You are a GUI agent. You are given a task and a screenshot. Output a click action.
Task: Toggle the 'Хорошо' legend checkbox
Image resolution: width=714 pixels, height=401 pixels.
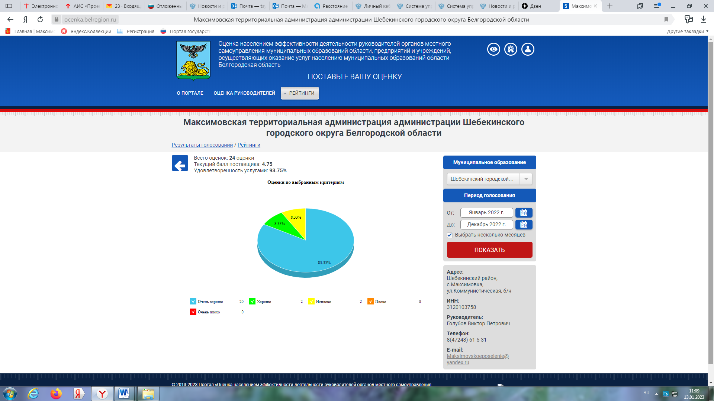252,301
